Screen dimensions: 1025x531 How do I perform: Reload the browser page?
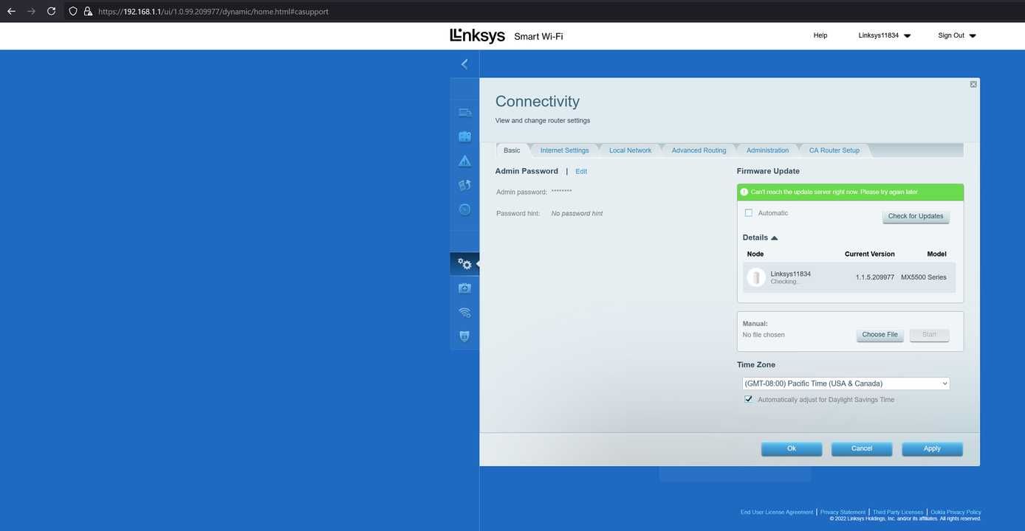coord(51,11)
